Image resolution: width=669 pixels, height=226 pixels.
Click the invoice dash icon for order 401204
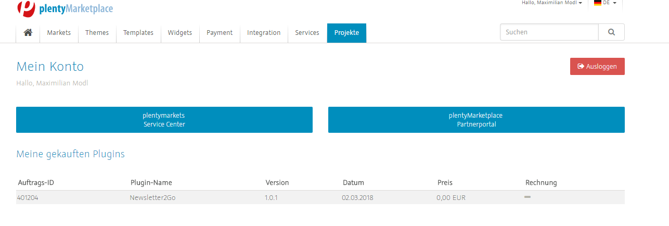(x=528, y=197)
